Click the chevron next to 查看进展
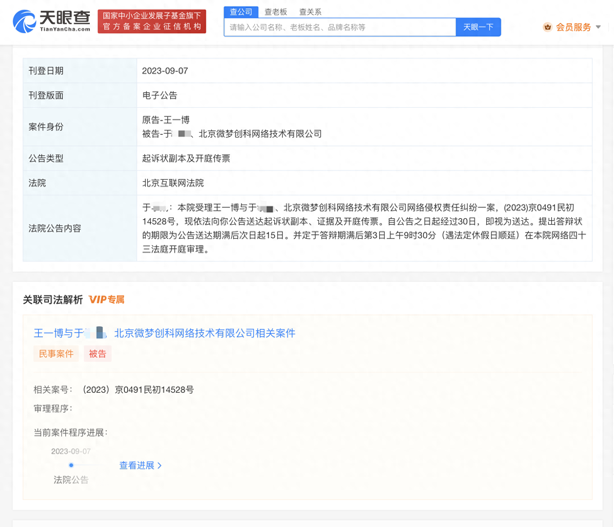The height and width of the screenshot is (527, 614). click(159, 466)
